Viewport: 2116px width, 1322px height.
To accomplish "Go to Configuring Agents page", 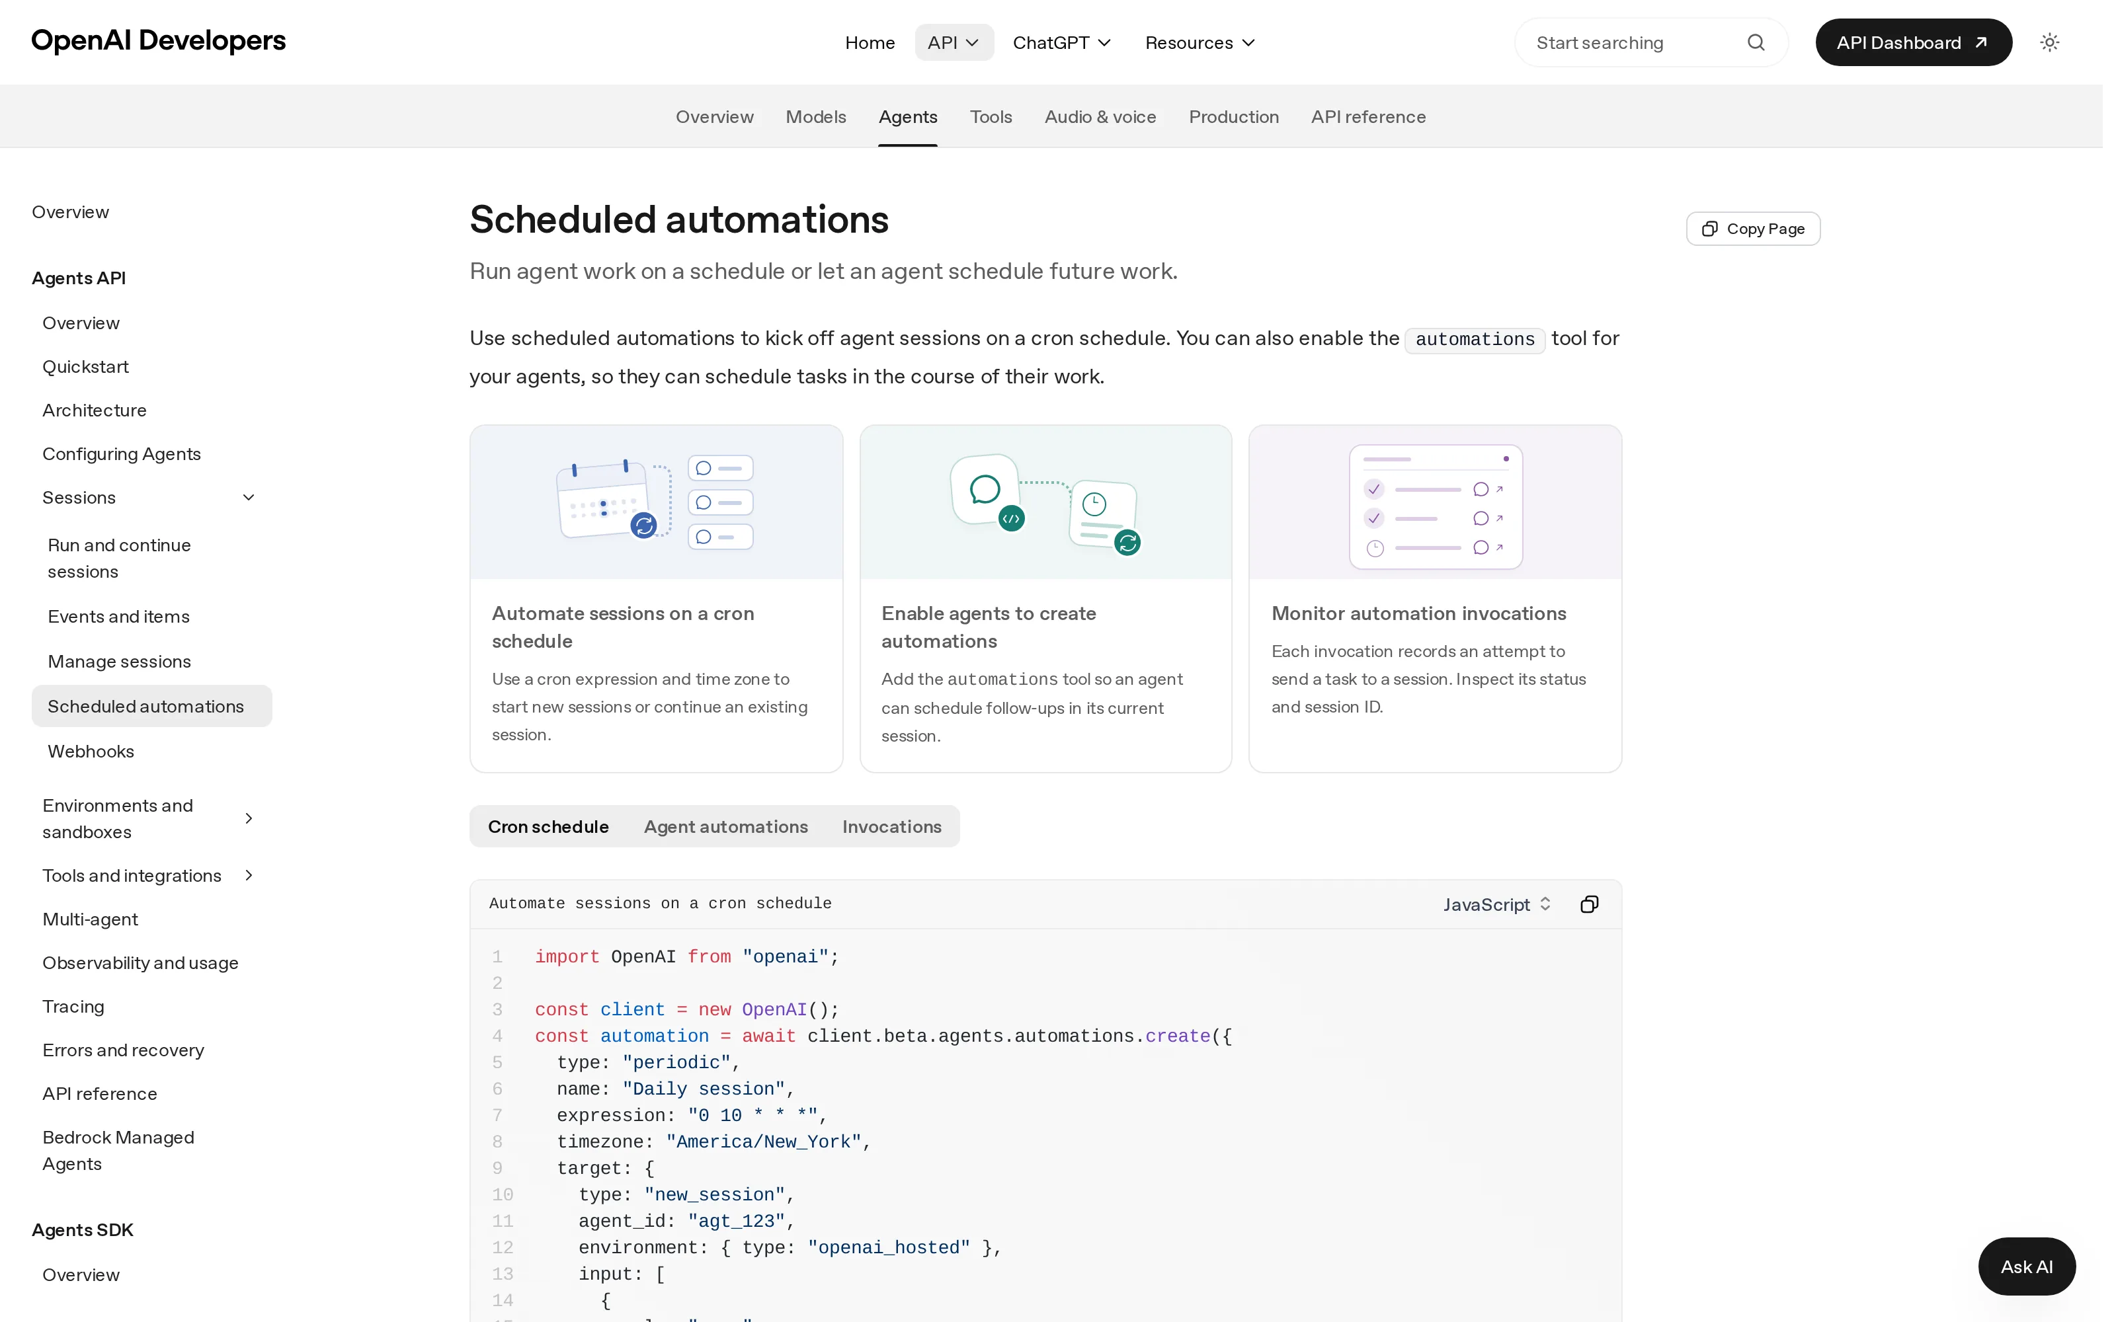I will [122, 454].
